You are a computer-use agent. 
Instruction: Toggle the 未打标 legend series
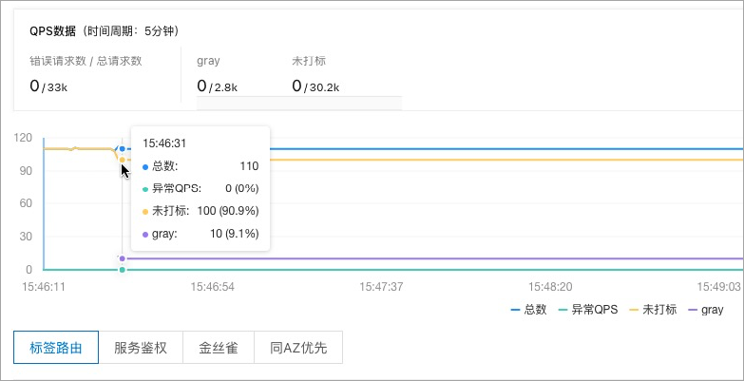coord(653,310)
